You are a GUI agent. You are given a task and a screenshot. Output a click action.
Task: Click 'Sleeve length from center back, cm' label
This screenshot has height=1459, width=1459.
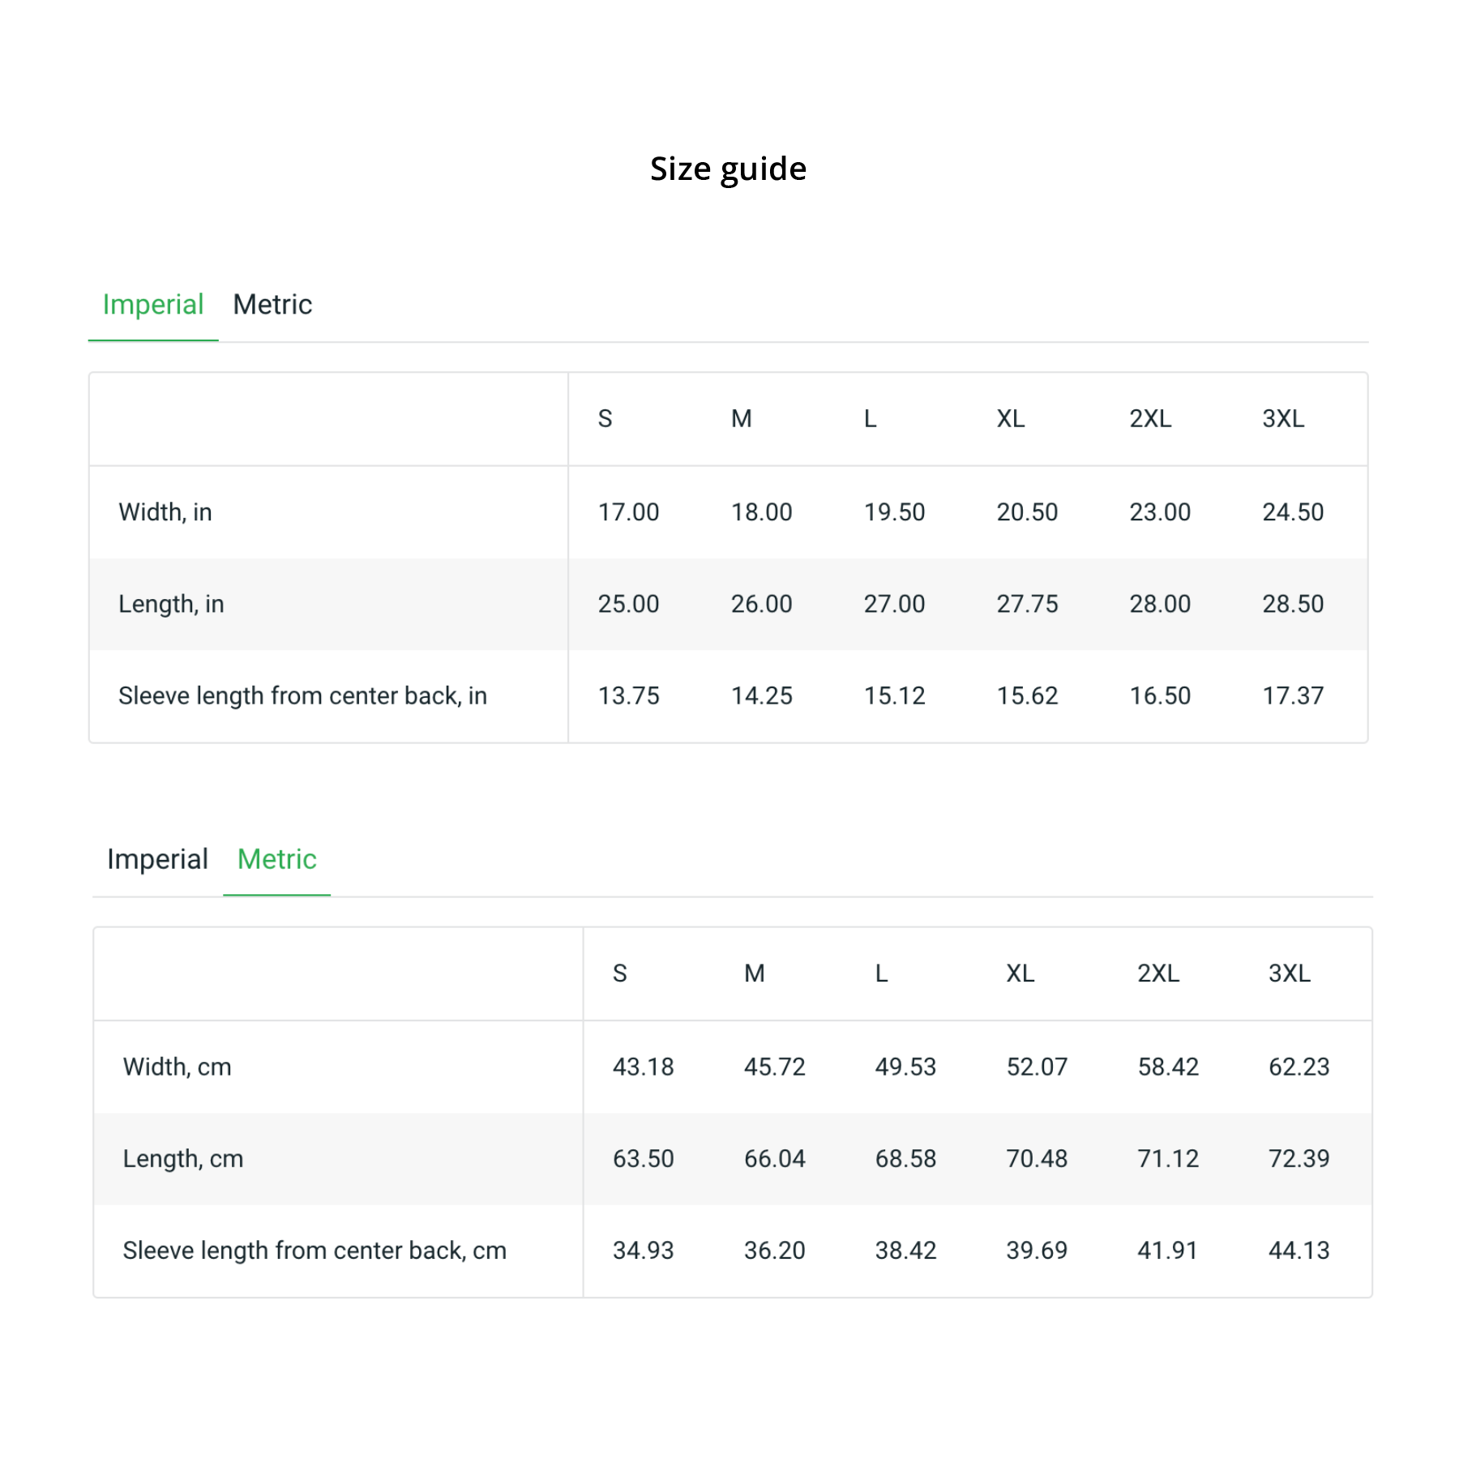(314, 1251)
